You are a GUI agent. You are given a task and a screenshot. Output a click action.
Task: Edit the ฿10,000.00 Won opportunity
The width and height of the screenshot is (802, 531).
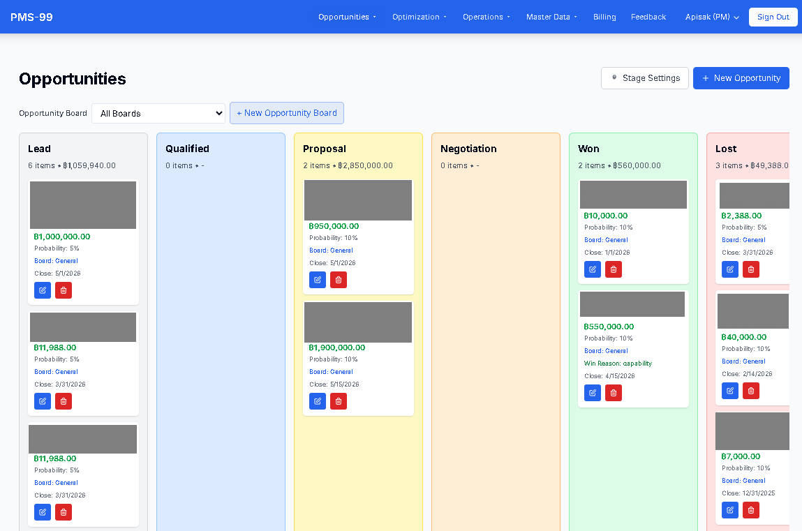click(592, 269)
